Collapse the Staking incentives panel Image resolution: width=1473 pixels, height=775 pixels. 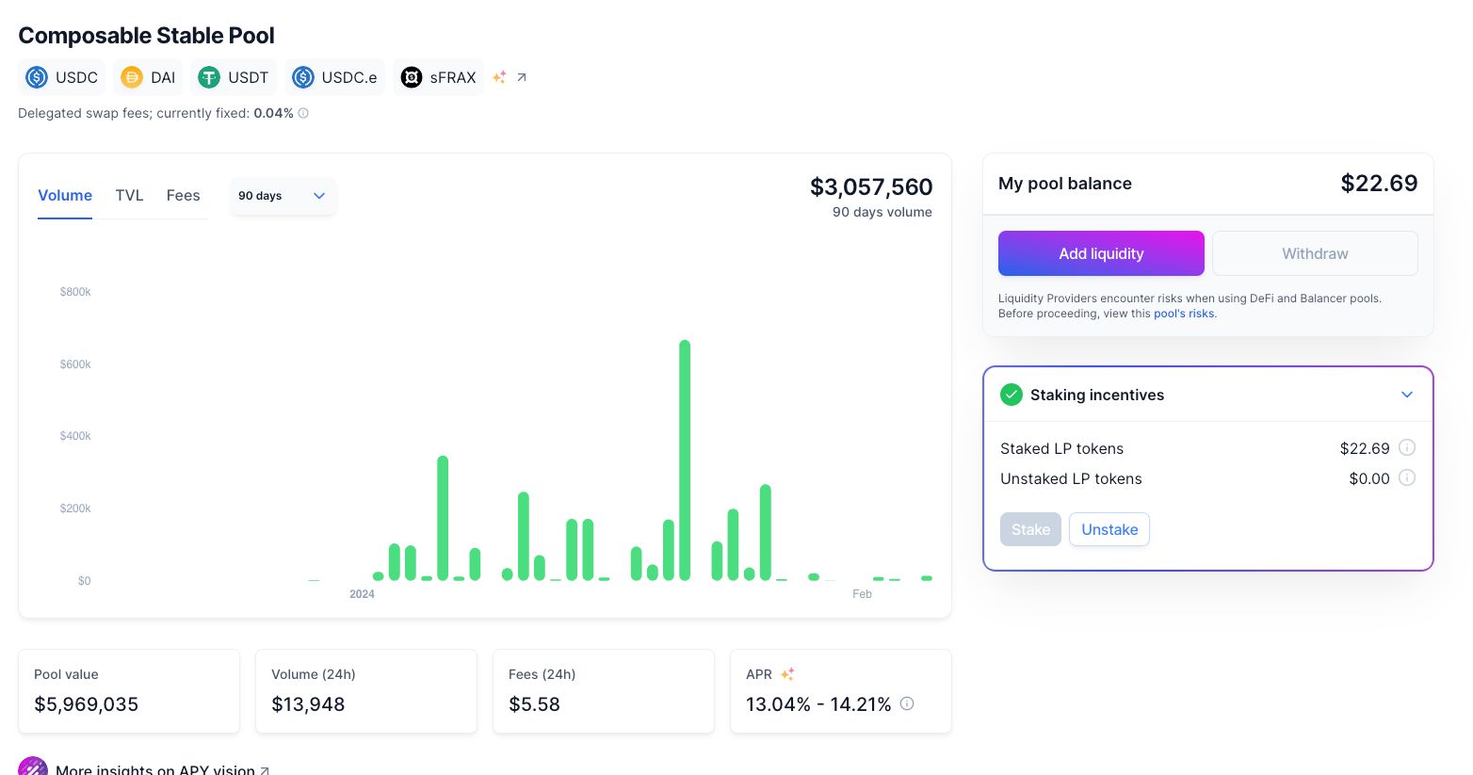tap(1406, 395)
